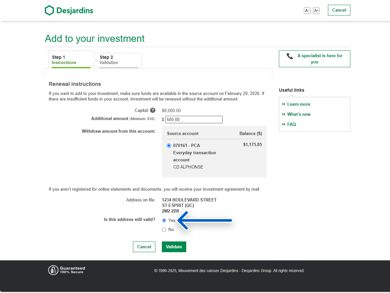Increase text size with A+ button

pyautogui.click(x=316, y=10)
